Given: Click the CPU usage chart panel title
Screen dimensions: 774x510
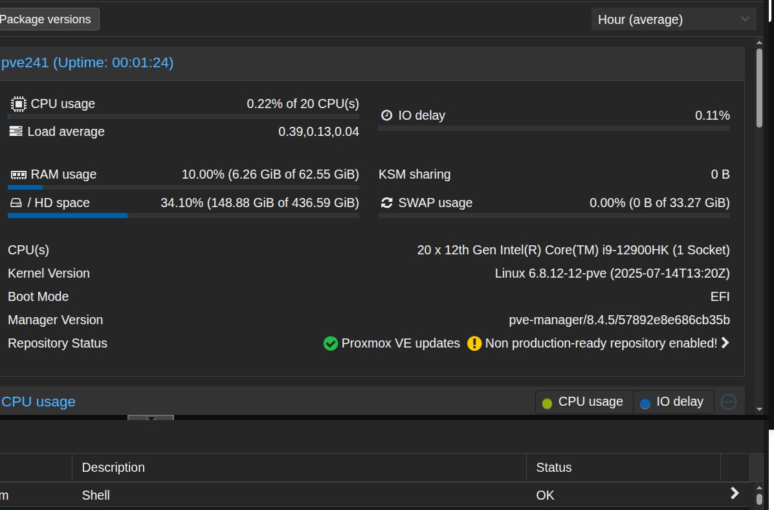Looking at the screenshot, I should 38,402.
